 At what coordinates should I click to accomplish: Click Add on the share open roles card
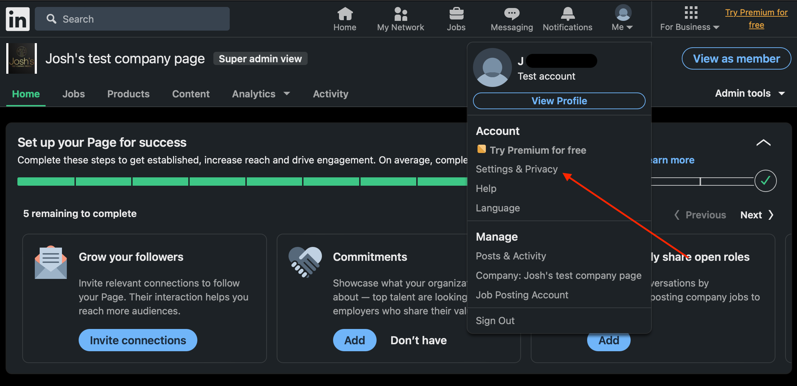tap(609, 341)
